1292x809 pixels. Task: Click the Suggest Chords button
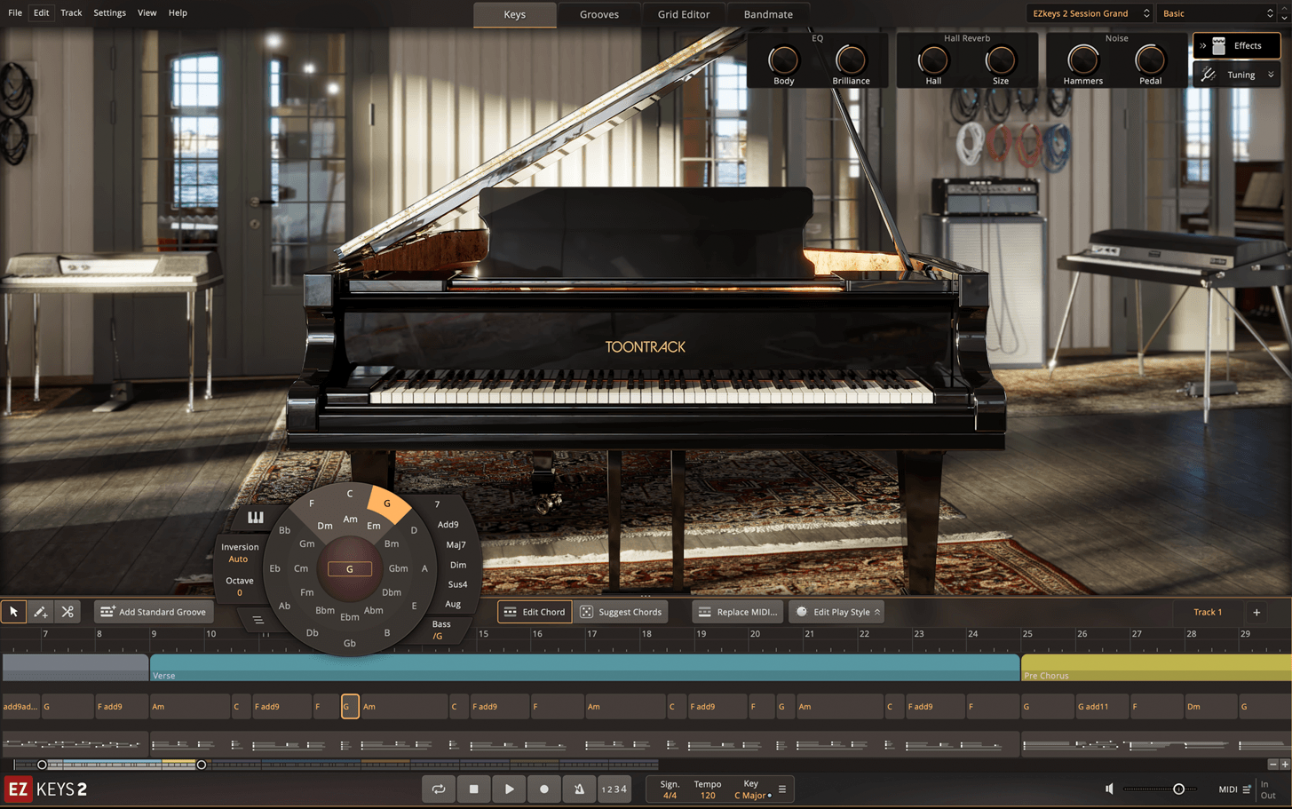[x=622, y=612]
